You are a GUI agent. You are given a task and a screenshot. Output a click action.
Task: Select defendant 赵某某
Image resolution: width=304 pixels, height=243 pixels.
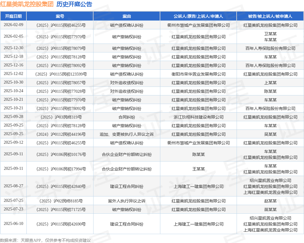pyautogui.click(x=270, y=201)
